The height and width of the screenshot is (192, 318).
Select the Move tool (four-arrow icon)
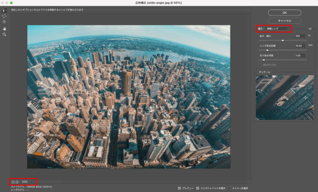click(4, 22)
